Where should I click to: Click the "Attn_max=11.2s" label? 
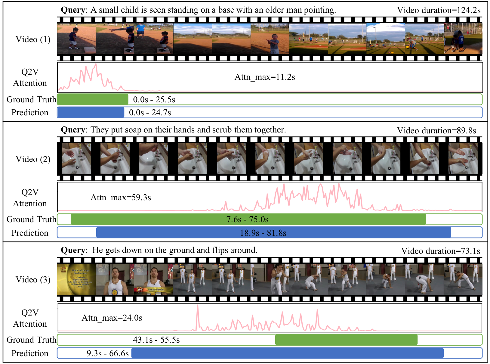265,77
